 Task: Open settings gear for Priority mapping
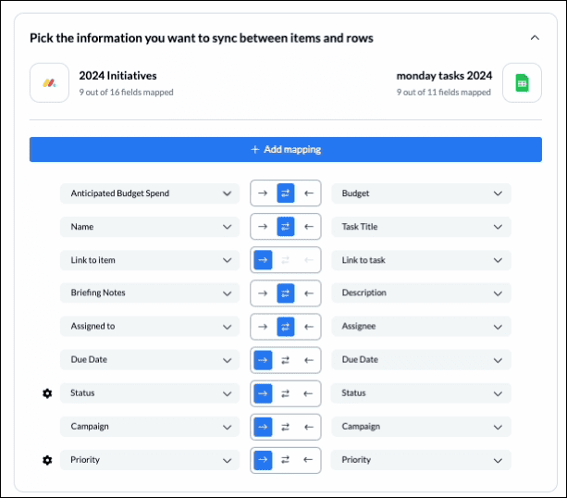pyautogui.click(x=47, y=460)
